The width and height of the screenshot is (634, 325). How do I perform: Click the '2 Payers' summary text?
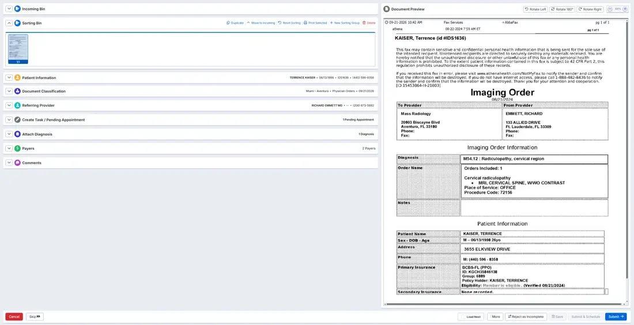click(x=369, y=149)
